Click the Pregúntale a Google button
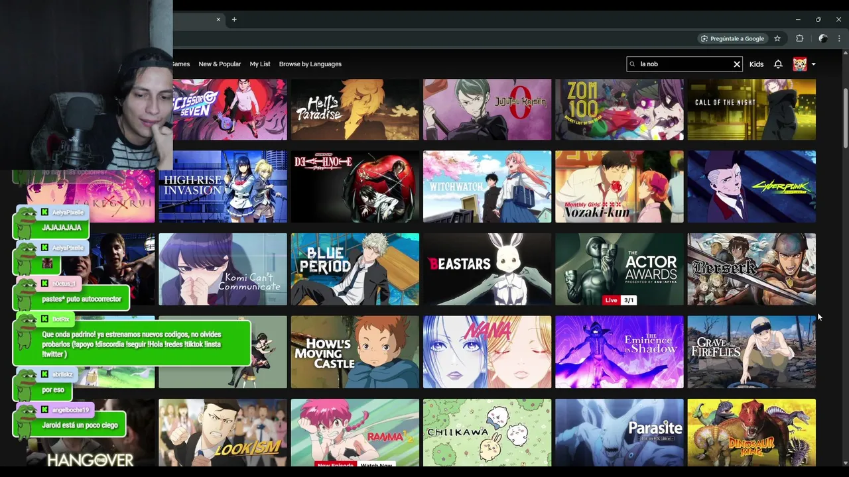The height and width of the screenshot is (477, 849). (732, 38)
